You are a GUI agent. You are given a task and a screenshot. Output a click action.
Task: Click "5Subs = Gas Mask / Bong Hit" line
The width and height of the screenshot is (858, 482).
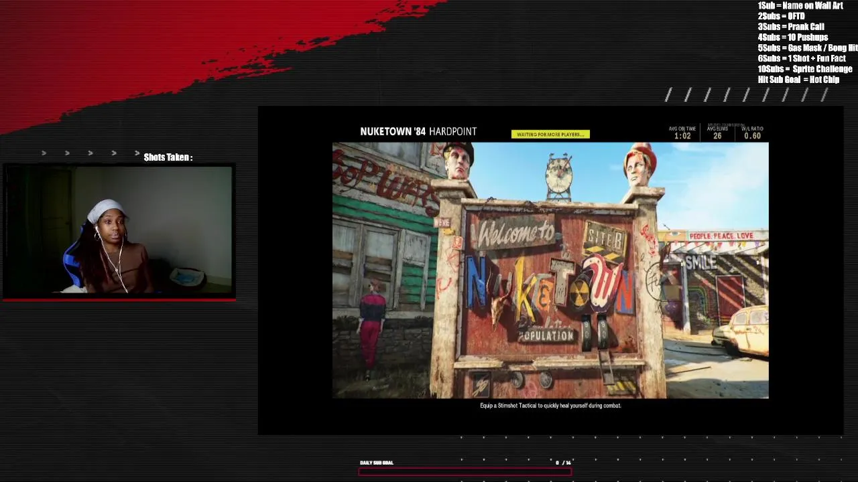pyautogui.click(x=808, y=48)
